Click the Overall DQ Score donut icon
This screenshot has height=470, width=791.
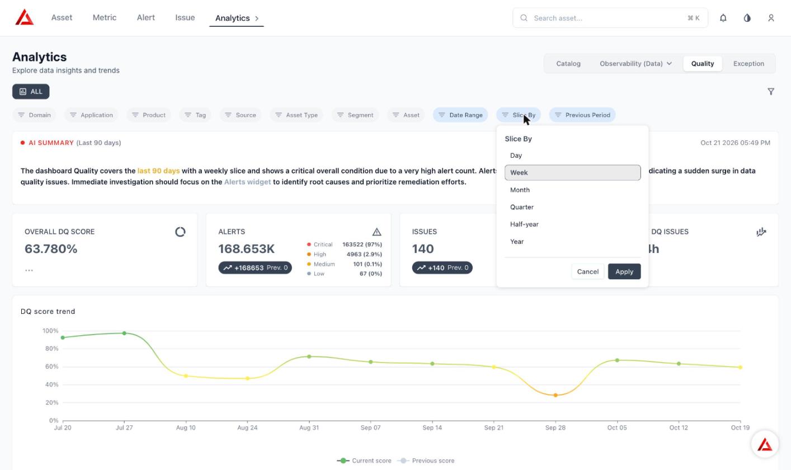(180, 232)
